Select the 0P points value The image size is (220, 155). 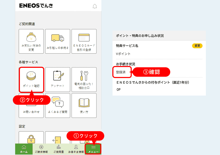[x=118, y=90]
